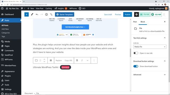The width and height of the screenshot is (170, 95).
Task: Click the Publish button
Action: coord(127,15)
